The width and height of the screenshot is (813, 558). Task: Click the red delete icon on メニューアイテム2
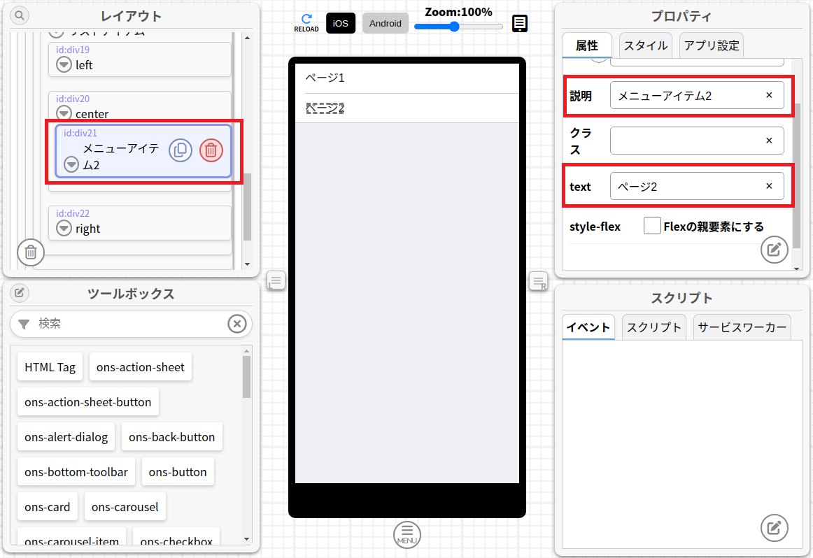pos(211,150)
